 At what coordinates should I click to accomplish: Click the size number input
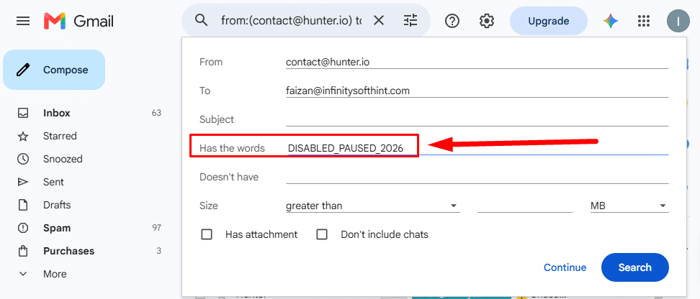coord(525,206)
